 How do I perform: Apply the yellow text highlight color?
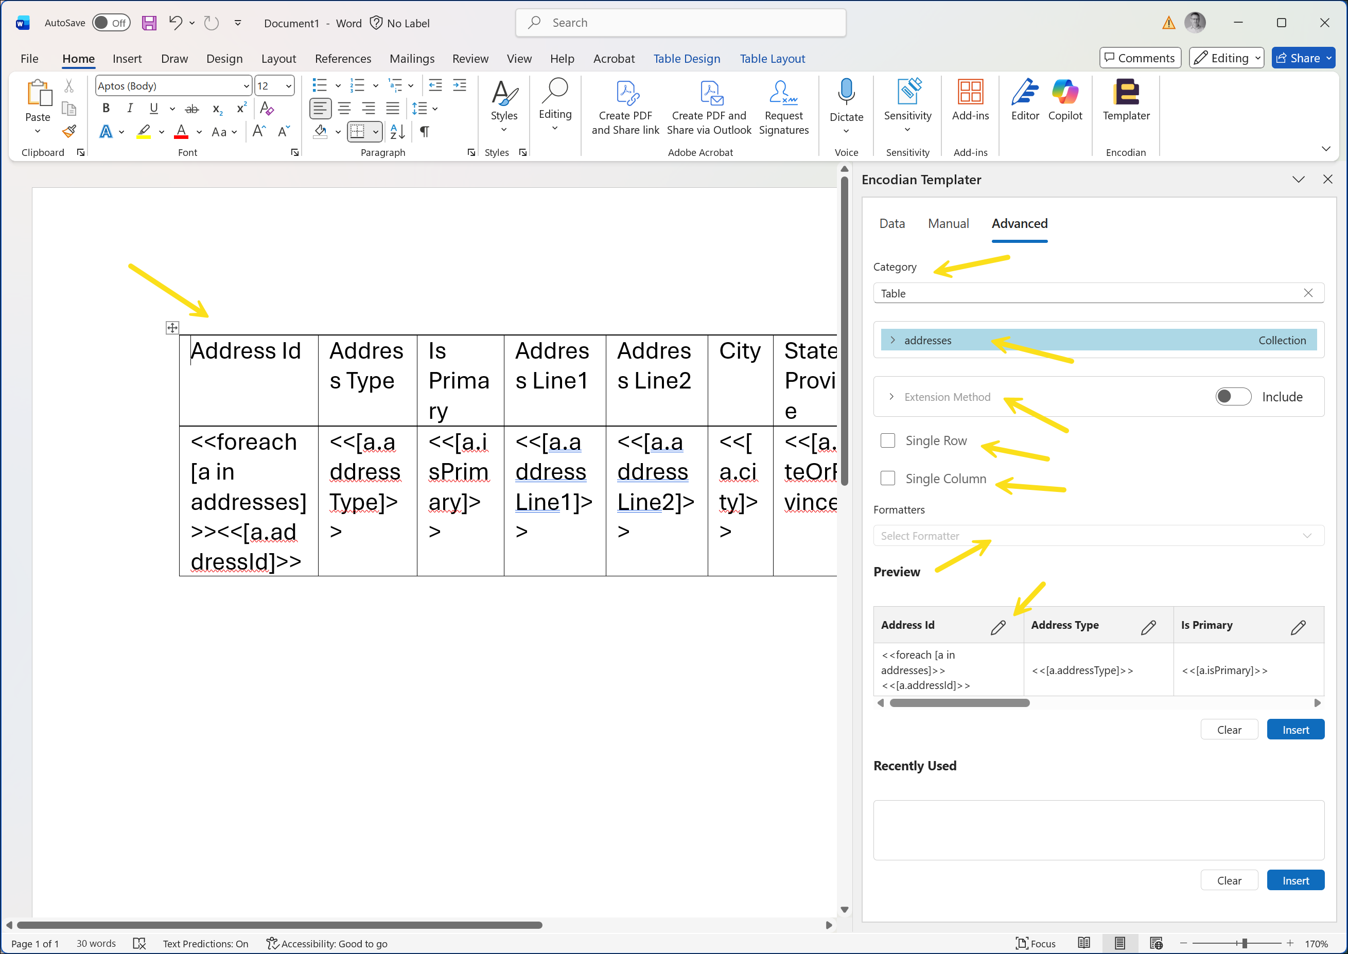pos(144,132)
